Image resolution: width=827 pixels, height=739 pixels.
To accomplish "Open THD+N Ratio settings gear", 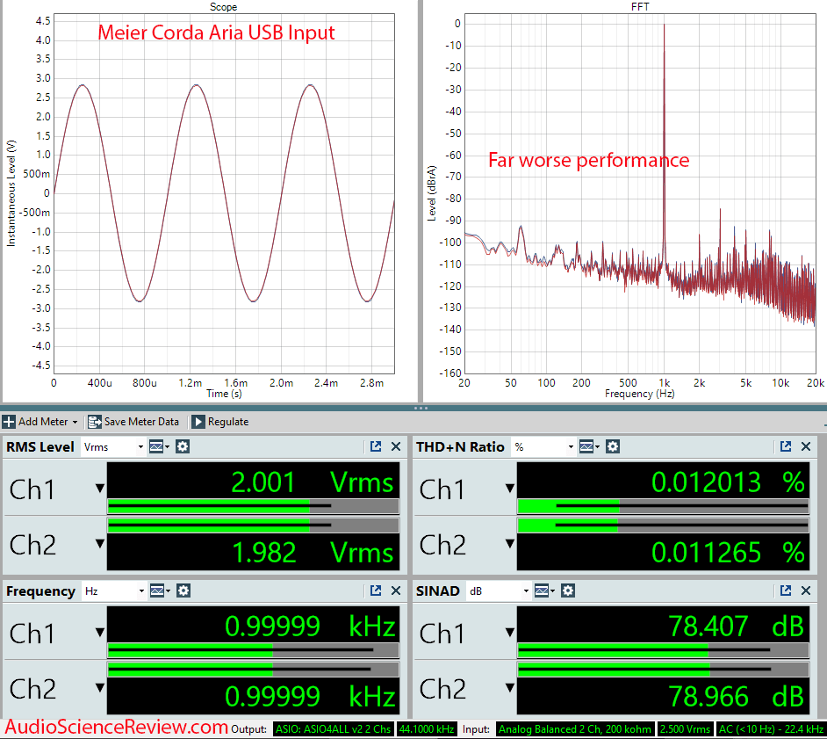I will [612, 446].
